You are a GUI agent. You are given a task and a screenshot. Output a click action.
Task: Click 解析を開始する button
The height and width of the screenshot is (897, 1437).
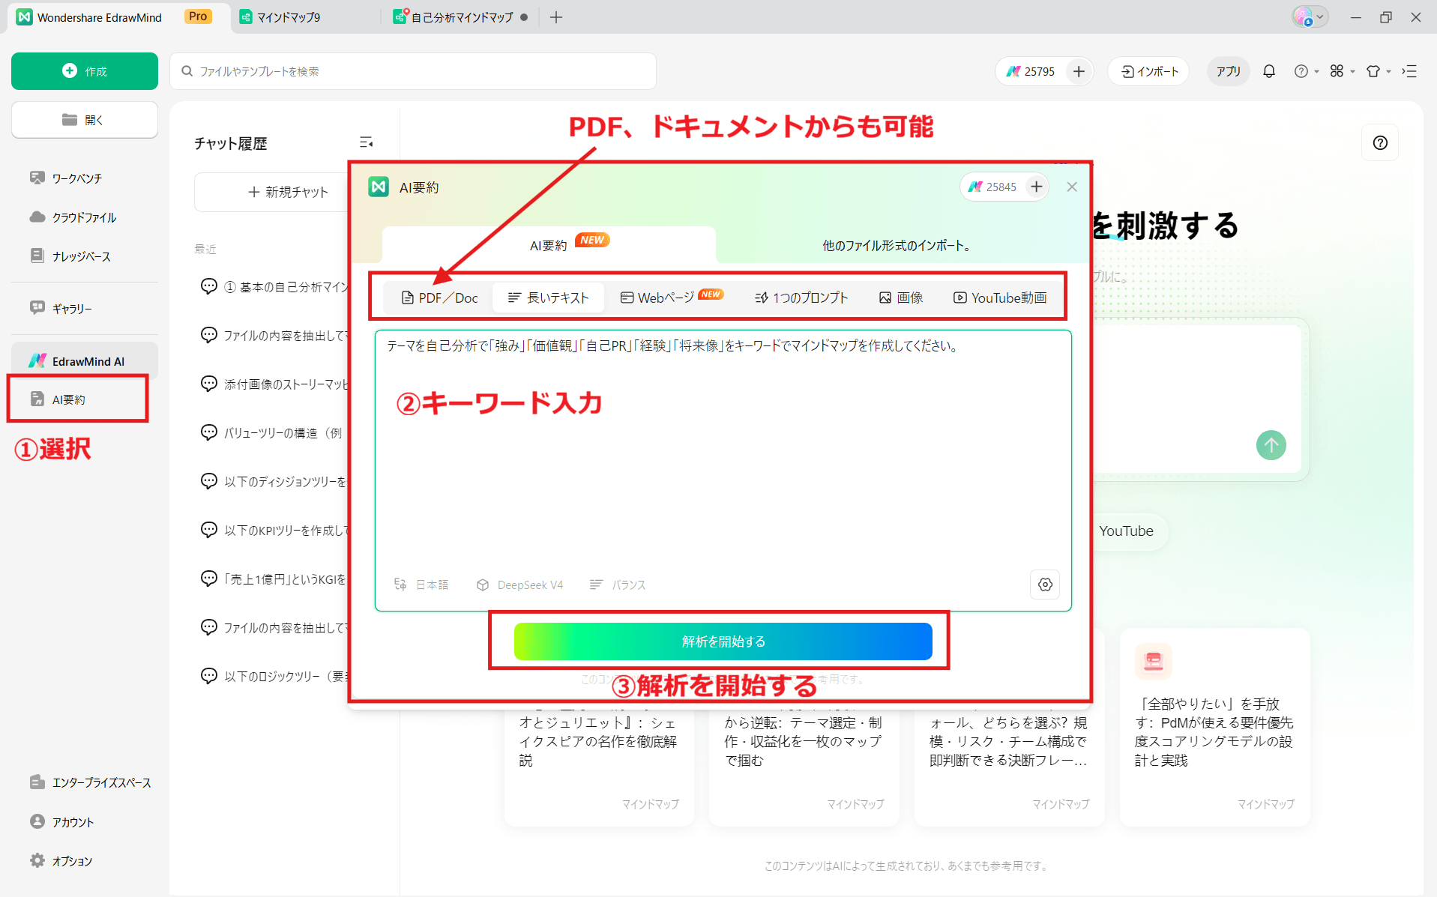[x=723, y=641]
